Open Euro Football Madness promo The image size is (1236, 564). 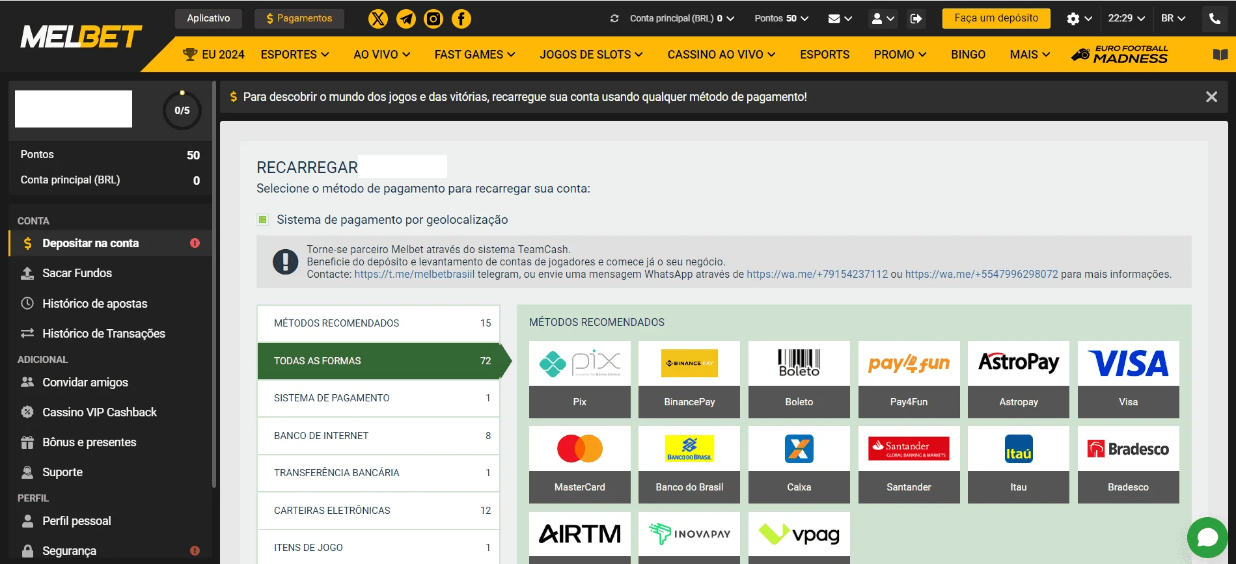coord(1120,55)
